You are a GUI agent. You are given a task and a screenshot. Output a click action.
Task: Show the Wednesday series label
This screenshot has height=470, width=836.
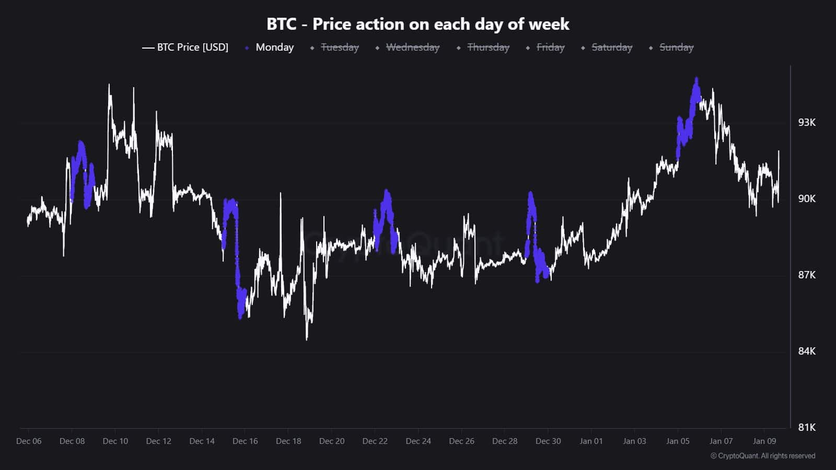(412, 48)
